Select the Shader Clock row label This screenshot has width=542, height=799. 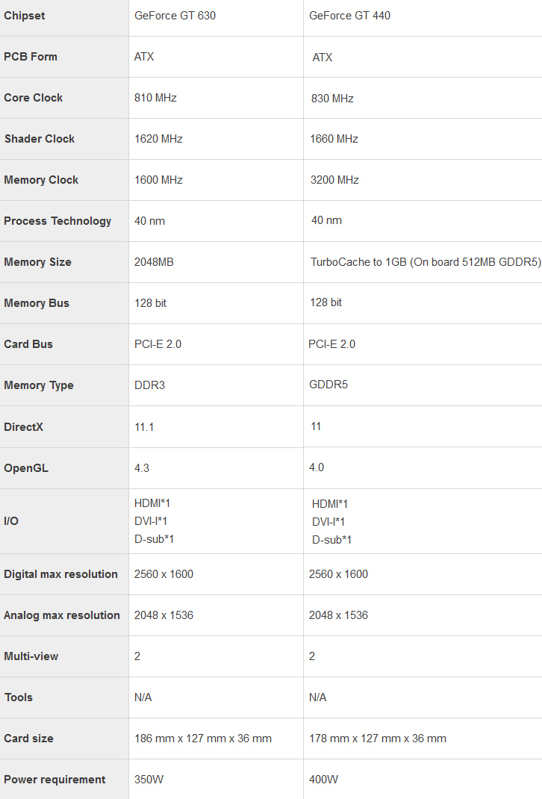coord(40,139)
